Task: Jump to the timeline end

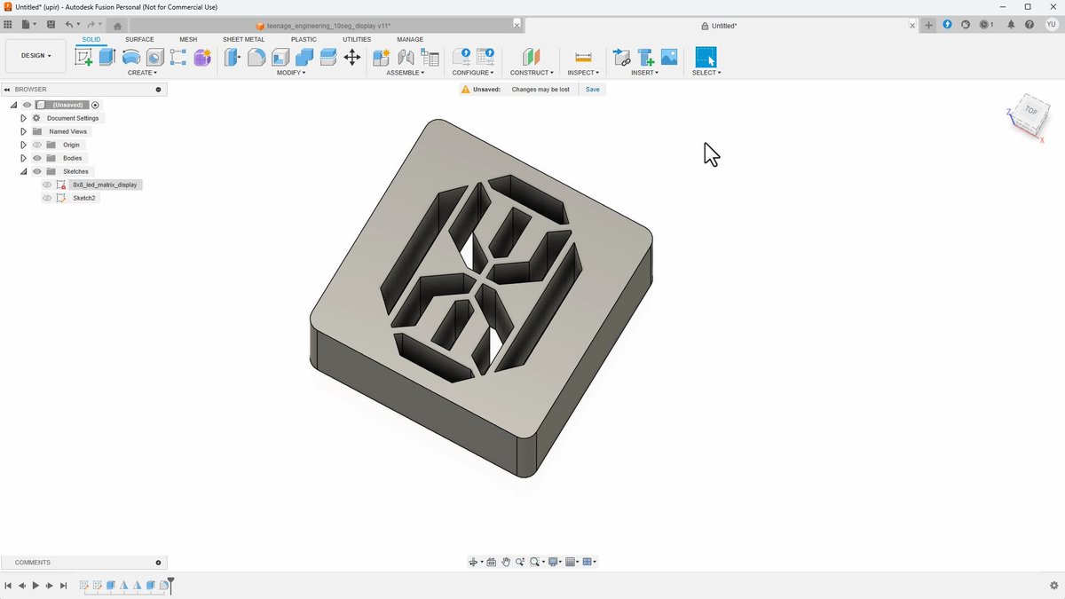Action: pyautogui.click(x=63, y=586)
